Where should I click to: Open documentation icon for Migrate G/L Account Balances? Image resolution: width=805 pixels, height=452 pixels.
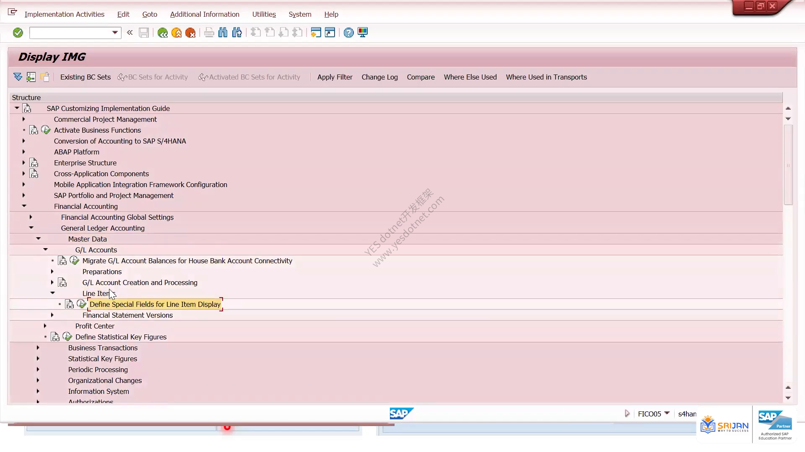[x=62, y=261]
